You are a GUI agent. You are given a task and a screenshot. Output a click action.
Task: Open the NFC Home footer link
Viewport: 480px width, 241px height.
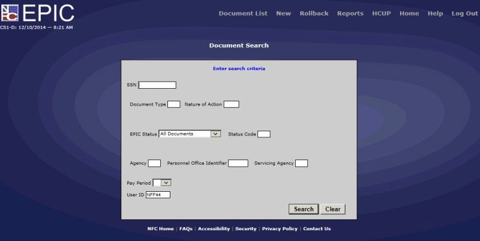160,229
